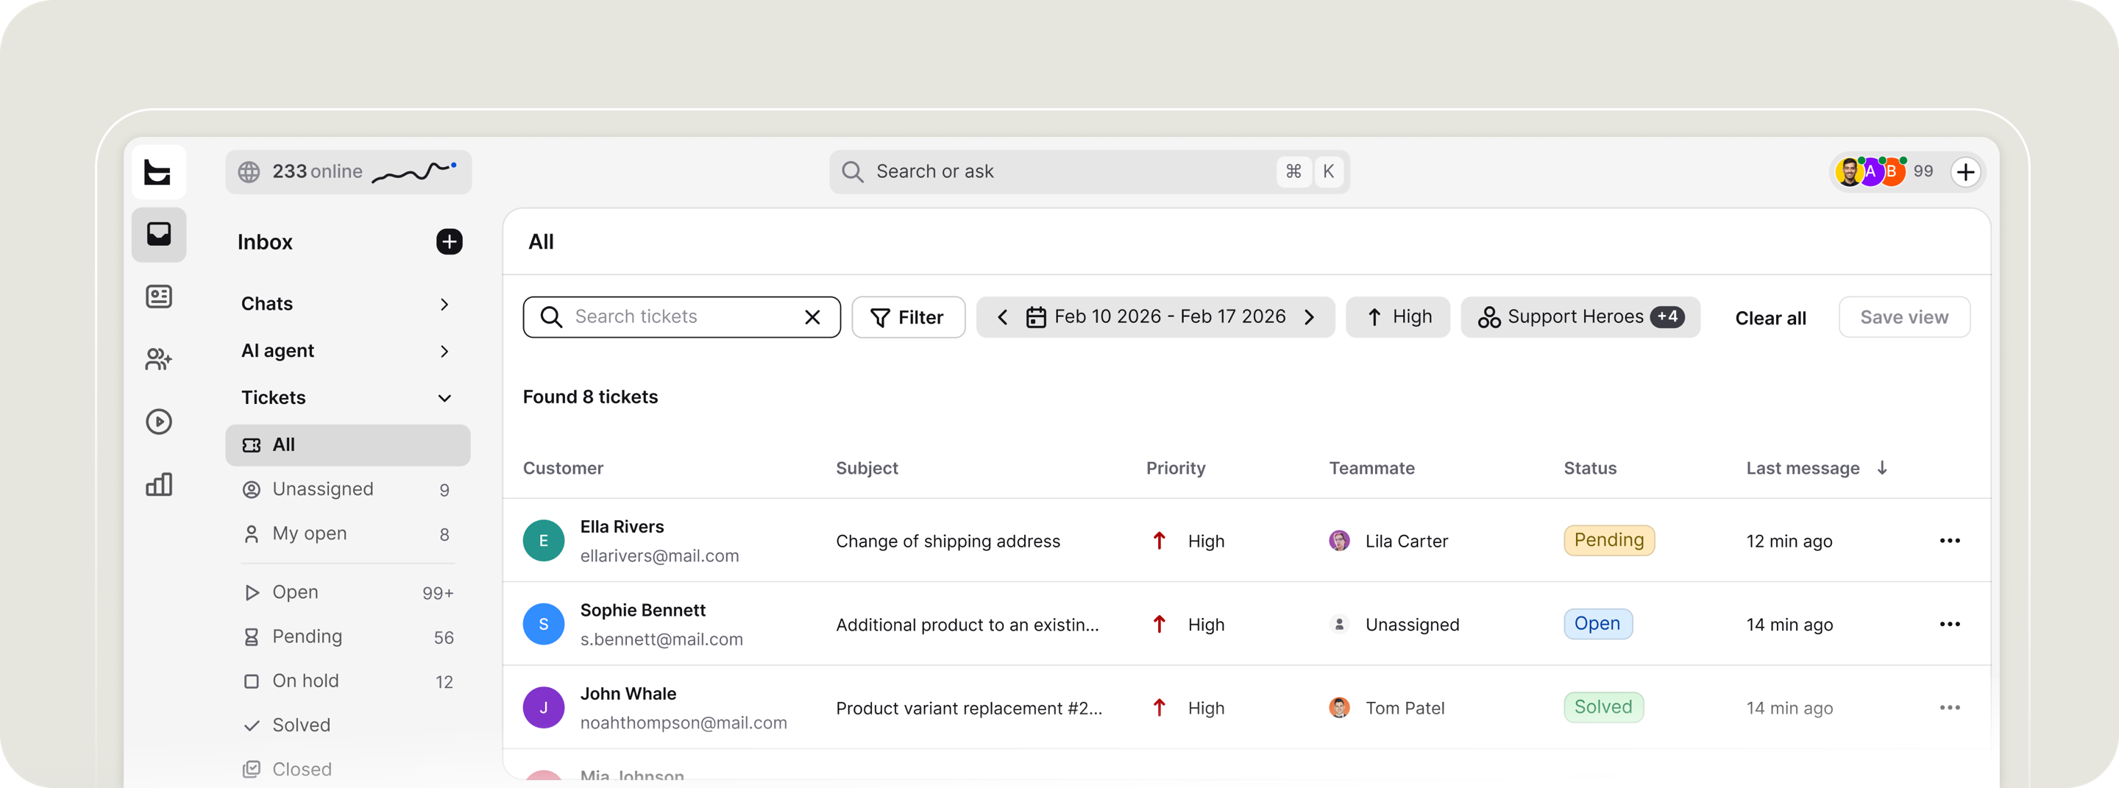Viewport: 2119px width, 788px height.
Task: Open the contact card icon in left rail
Action: (159, 297)
